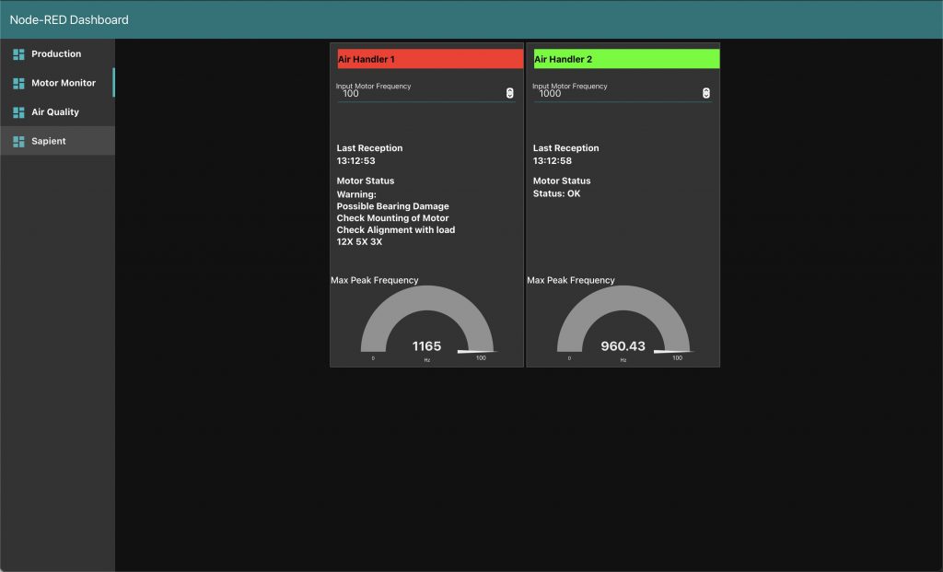Screen dimensions: 943x572
Task: Click the 12X 5X 3X text
Action: 360,242
